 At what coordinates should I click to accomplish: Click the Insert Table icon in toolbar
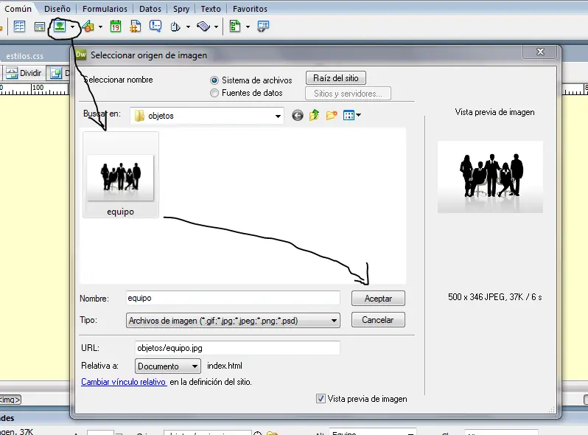tap(19, 27)
